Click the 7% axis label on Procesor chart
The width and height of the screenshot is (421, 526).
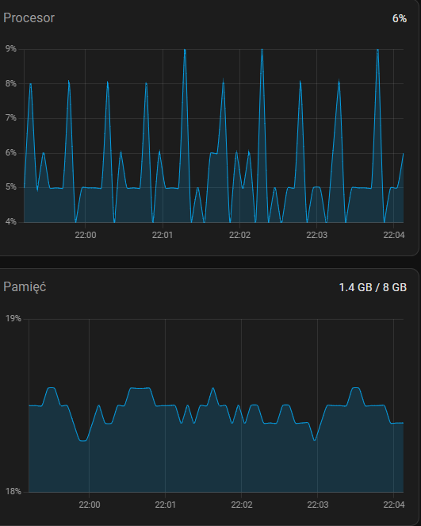[11, 118]
